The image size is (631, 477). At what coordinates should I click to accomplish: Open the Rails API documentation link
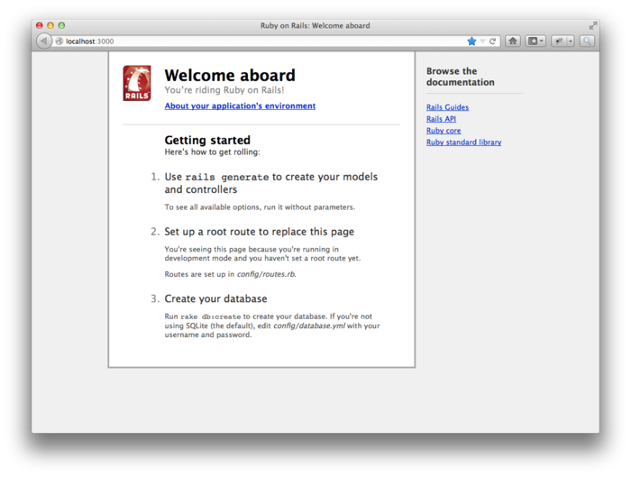(441, 119)
